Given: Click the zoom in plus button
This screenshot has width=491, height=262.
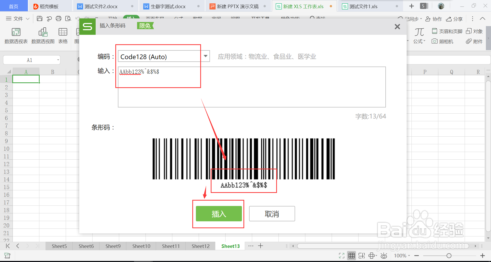Looking at the screenshot, I should coord(483,256).
